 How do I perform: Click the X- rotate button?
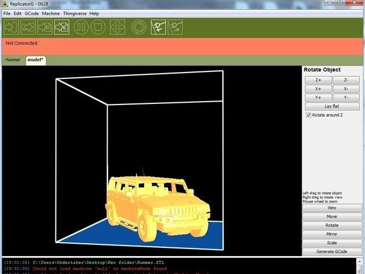(x=346, y=89)
